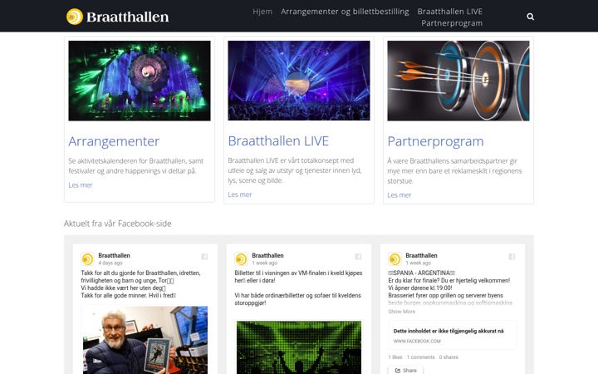Open the green laser stage image
Viewport: 598px width, 374px height.
pos(140,81)
